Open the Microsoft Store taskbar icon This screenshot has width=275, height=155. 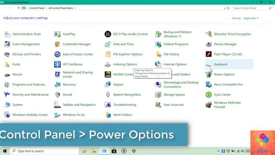point(114,151)
